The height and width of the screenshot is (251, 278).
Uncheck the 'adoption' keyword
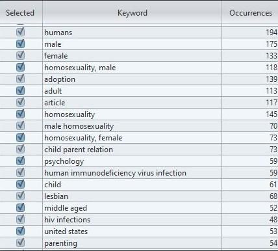click(x=20, y=79)
